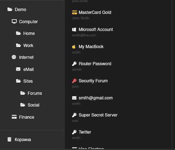Click the folder icon beside Social
Screen dimensions: 175x150
point(23,105)
